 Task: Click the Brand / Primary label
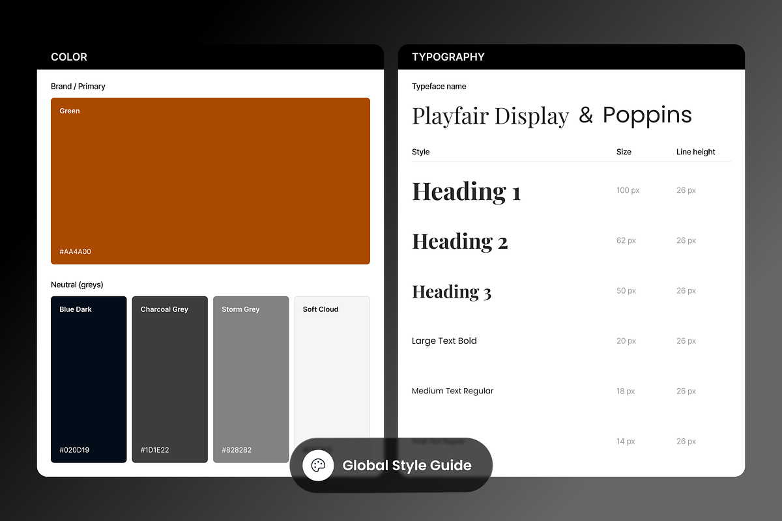(x=78, y=86)
